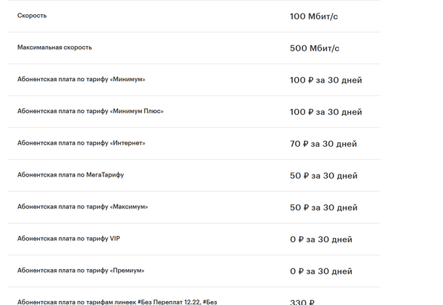Click the tariff «Минимум» subscription fee label
443x305 pixels.
pos(81,79)
